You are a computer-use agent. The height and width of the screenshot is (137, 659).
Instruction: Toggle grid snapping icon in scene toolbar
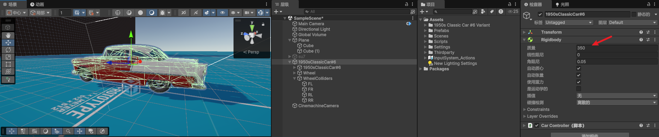coord(77,13)
